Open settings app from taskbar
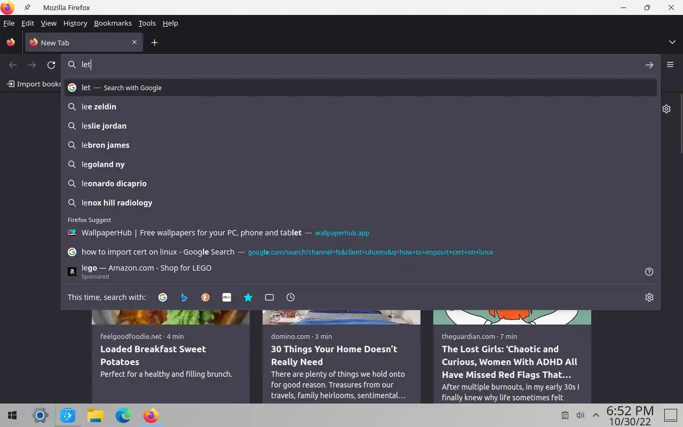Viewport: 683px width, 427px height. coord(40,415)
